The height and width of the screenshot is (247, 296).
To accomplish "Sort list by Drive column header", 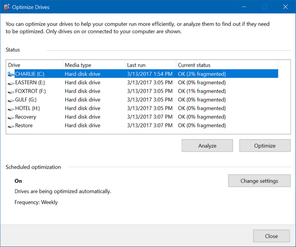I will click(35, 65).
